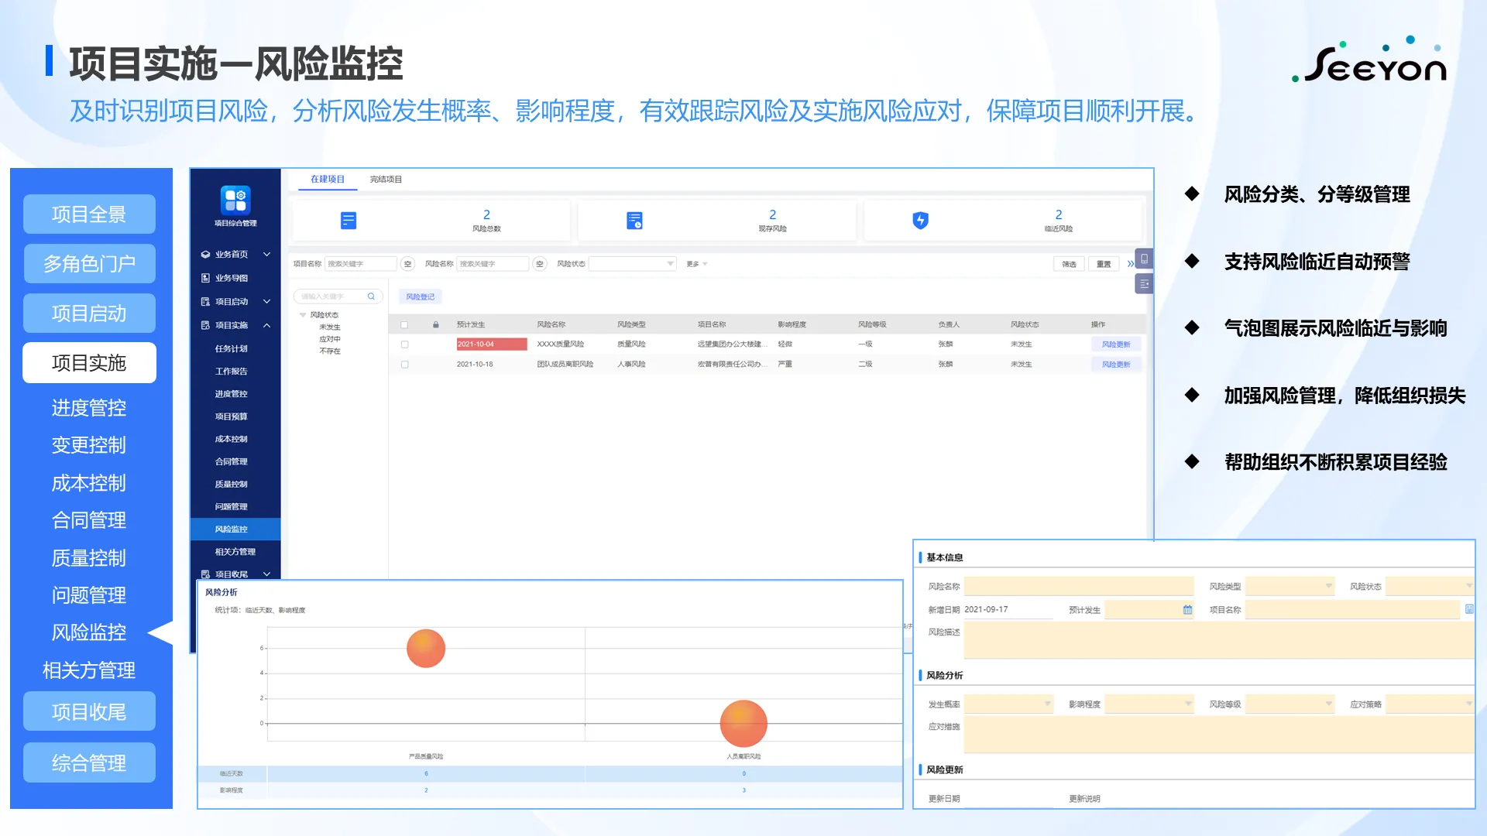Image resolution: width=1487 pixels, height=836 pixels.
Task: Expand the 项目启动 sidebar section
Action: [266, 302]
